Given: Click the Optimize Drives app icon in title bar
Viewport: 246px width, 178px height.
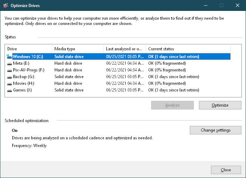Looking at the screenshot, I should (x=6, y=6).
